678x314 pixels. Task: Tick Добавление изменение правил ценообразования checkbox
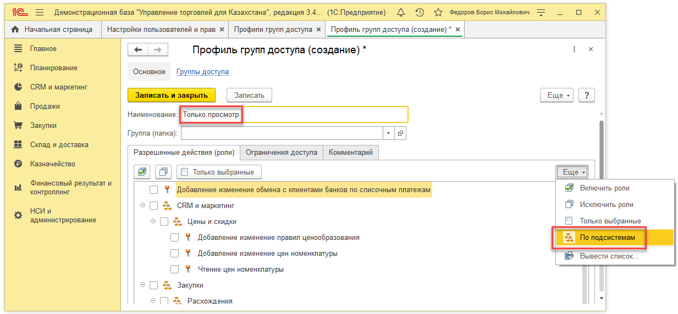[x=175, y=238]
